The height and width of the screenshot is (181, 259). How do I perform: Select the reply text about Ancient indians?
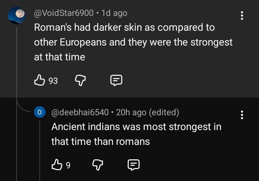tap(136, 134)
